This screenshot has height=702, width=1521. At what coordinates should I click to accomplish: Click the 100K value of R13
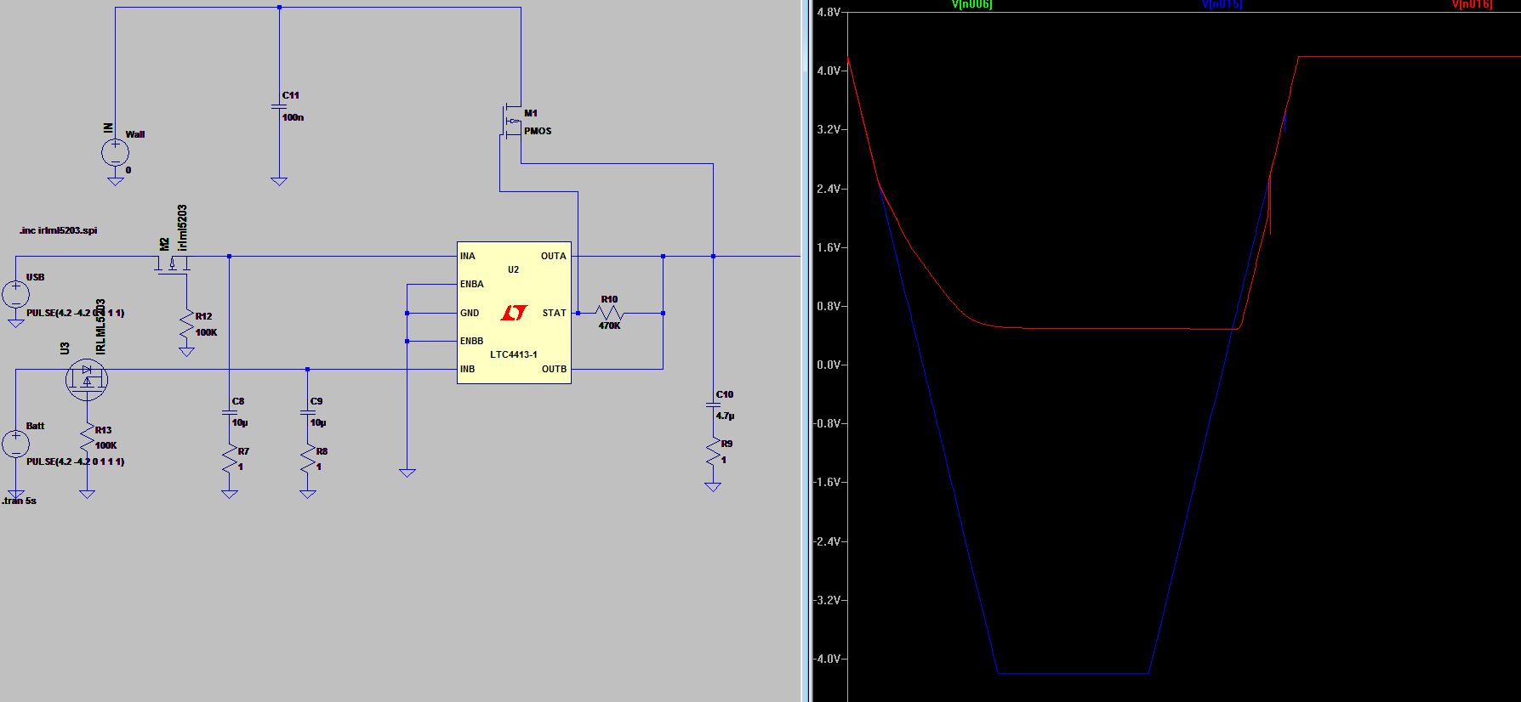pos(106,445)
